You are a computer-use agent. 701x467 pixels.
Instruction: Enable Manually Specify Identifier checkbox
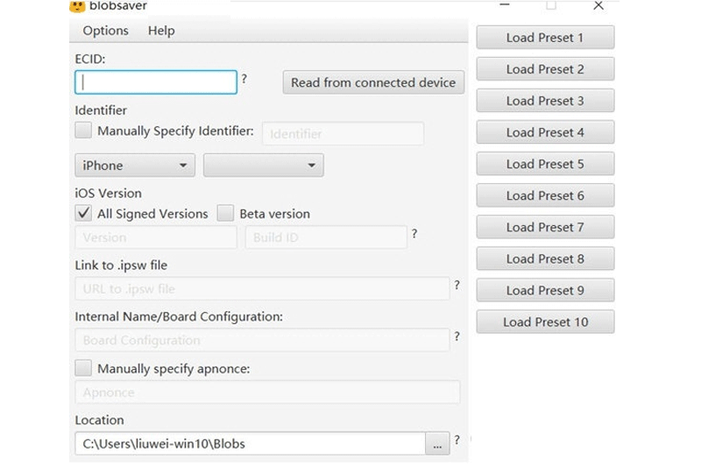[83, 131]
